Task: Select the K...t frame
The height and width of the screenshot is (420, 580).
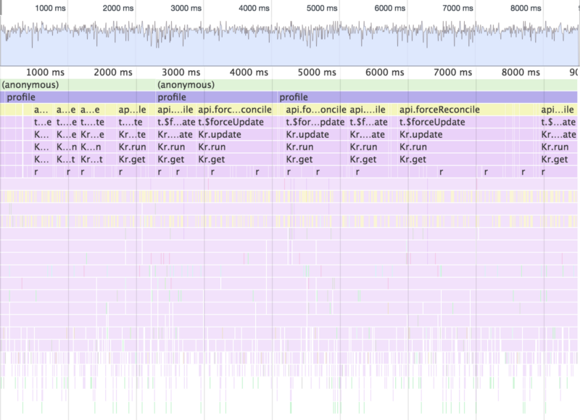Action: [x=66, y=160]
